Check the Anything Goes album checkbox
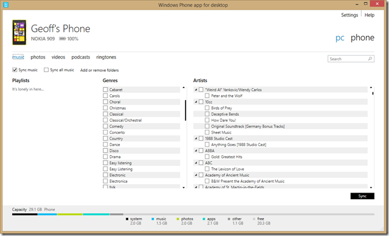389x236 pixels. [x=207, y=144]
